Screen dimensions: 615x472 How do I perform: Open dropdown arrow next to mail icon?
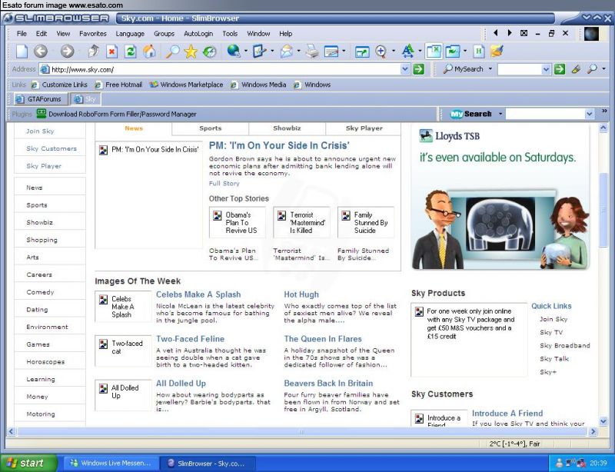[298, 51]
